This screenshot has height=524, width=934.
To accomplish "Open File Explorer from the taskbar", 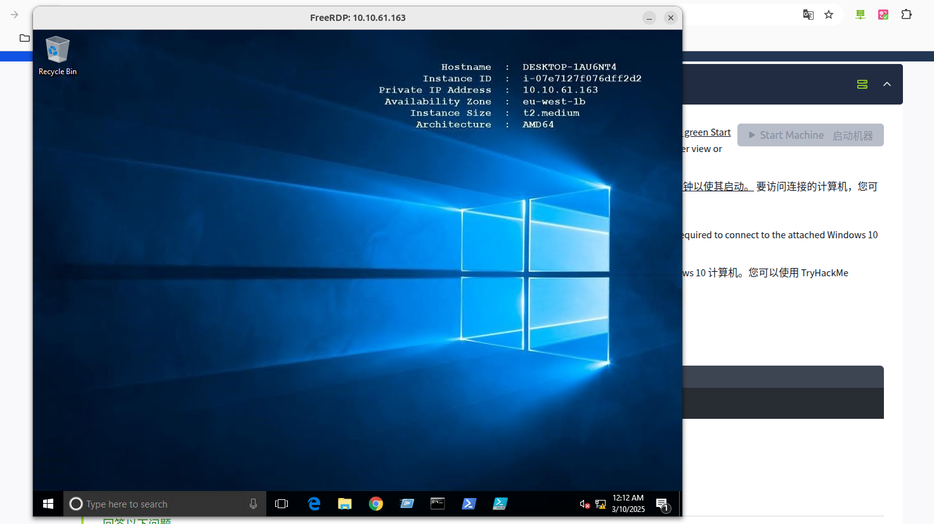I will tap(345, 504).
